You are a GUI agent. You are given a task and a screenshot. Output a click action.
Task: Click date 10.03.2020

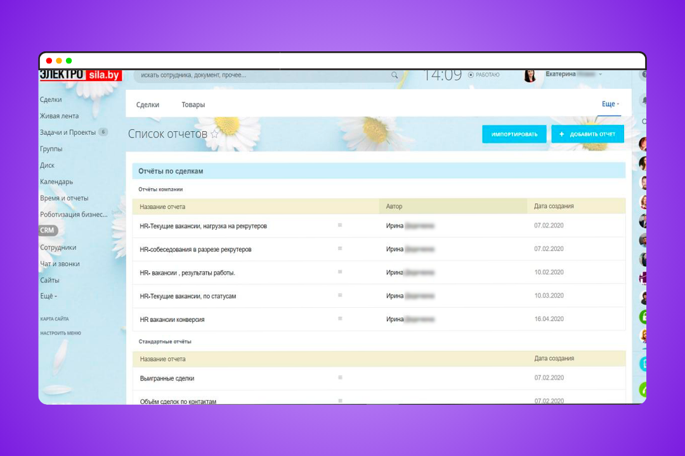click(549, 295)
